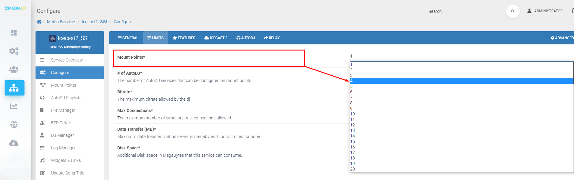Select option 12 in mount points list
Viewport: 574px width, 180px height.
pyautogui.click(x=462, y=125)
